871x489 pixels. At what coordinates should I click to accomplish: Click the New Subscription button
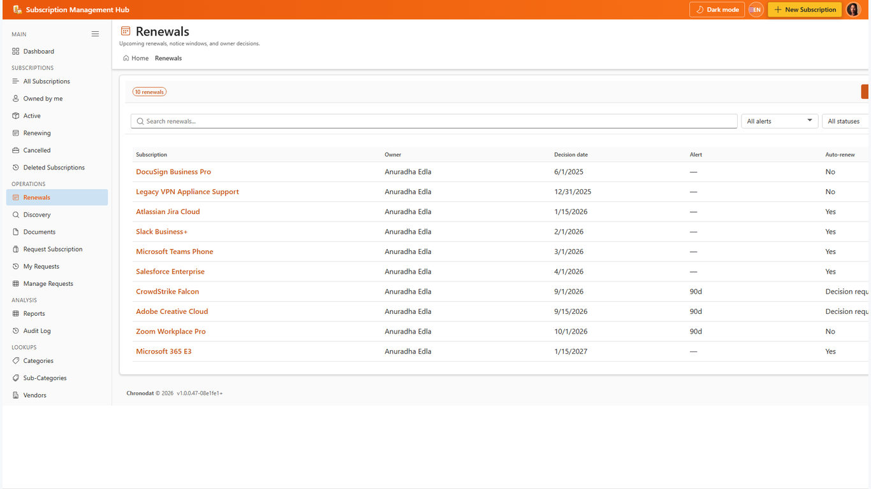[x=805, y=10]
